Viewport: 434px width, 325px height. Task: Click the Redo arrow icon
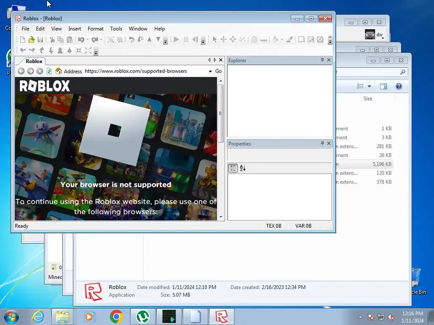coord(95,39)
